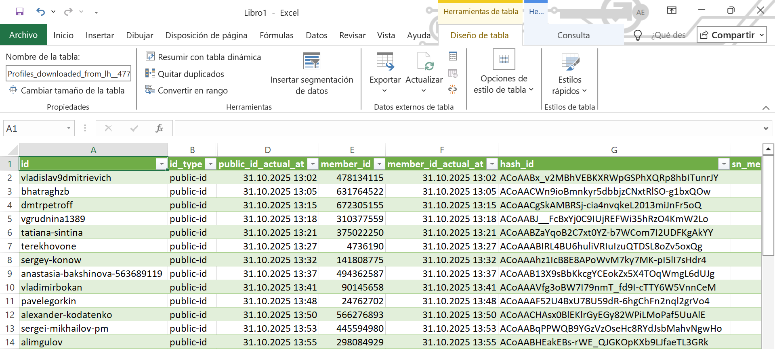
Task: Open the filter dropdown for id_type column
Action: point(210,164)
